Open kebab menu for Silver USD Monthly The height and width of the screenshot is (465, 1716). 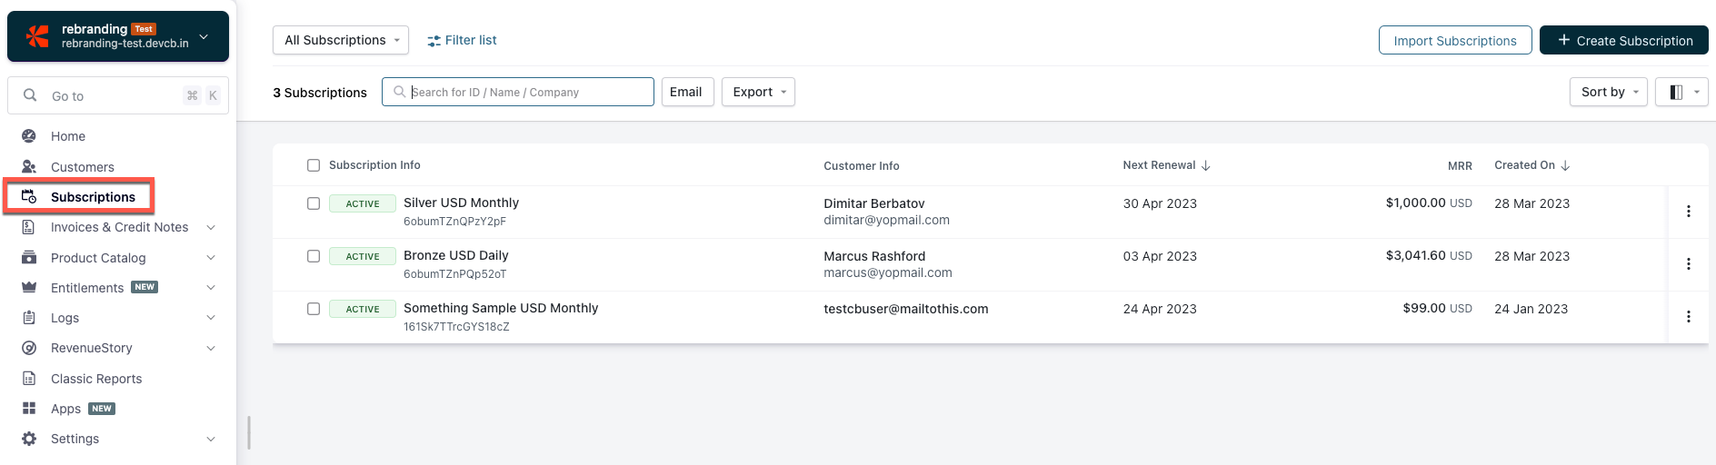[1688, 212]
